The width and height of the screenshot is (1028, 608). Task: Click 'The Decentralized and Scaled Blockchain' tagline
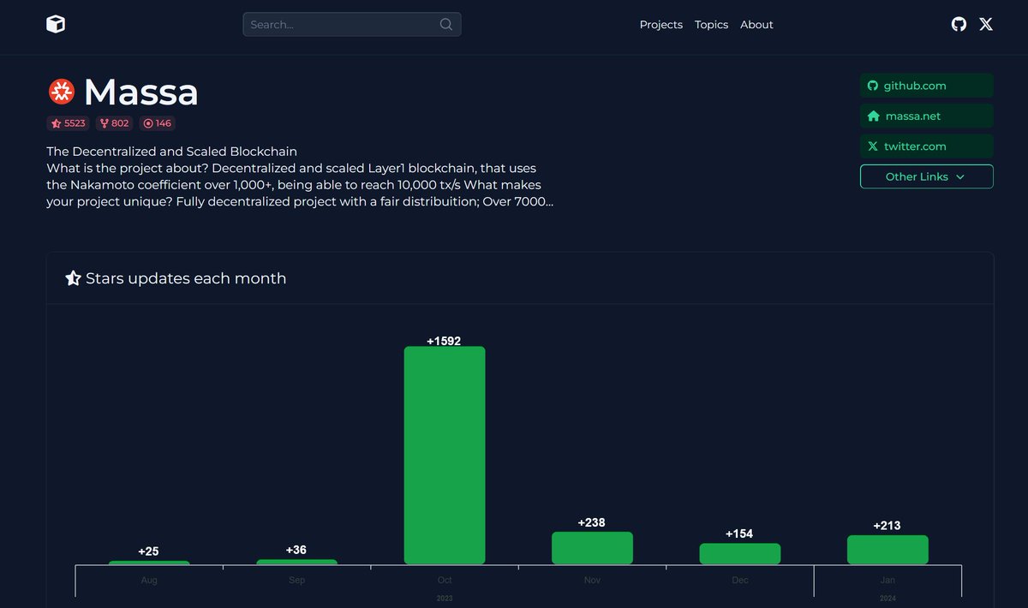point(171,152)
